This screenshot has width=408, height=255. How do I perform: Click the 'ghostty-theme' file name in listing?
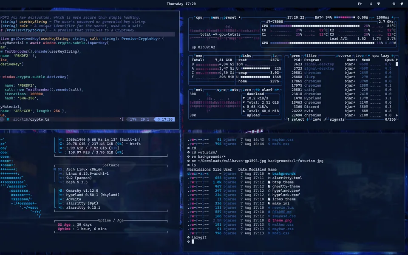(x=286, y=186)
